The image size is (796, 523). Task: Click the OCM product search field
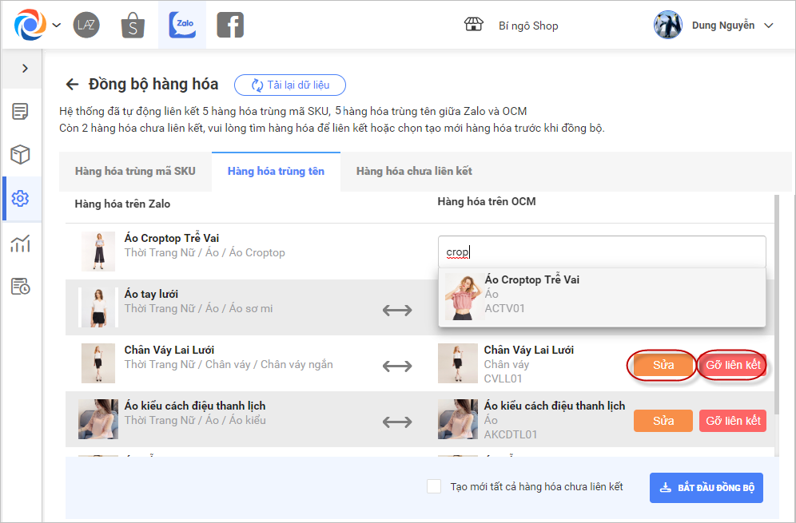[601, 252]
